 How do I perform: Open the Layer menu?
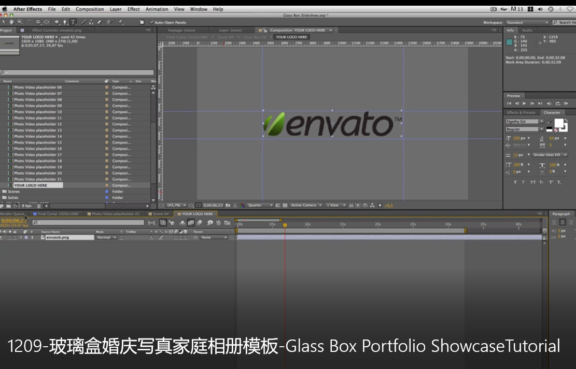(116, 9)
